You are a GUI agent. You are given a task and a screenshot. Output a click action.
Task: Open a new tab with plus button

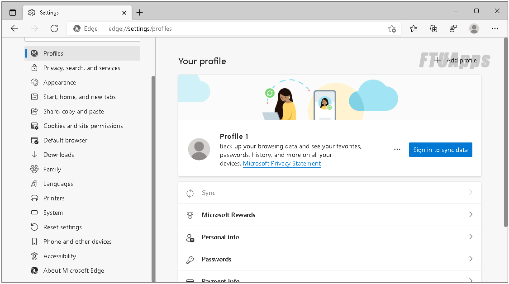(x=139, y=13)
